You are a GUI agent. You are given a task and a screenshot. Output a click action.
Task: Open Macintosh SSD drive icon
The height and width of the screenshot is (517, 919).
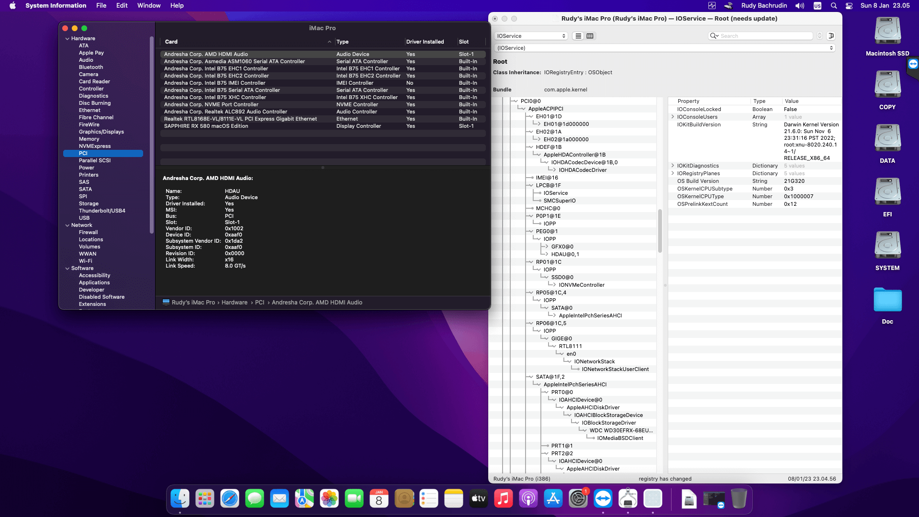tap(887, 32)
